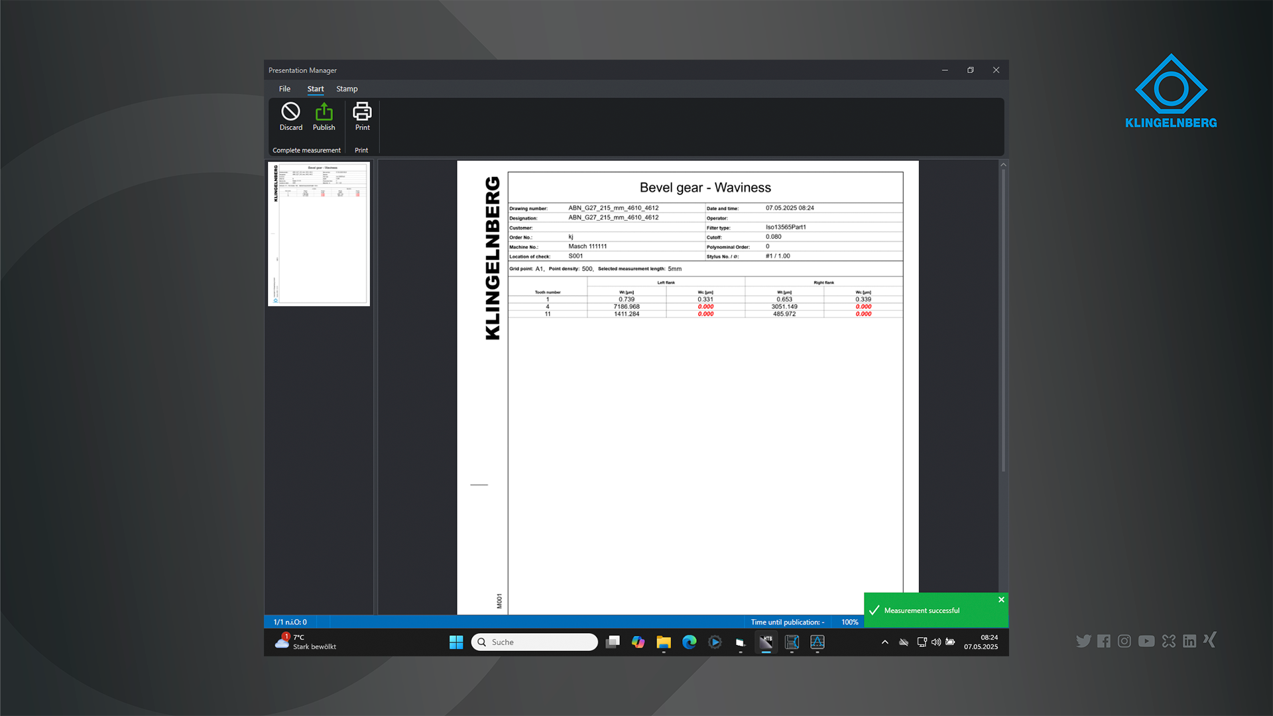Open Microsoft Edge from the taskbar

point(690,642)
